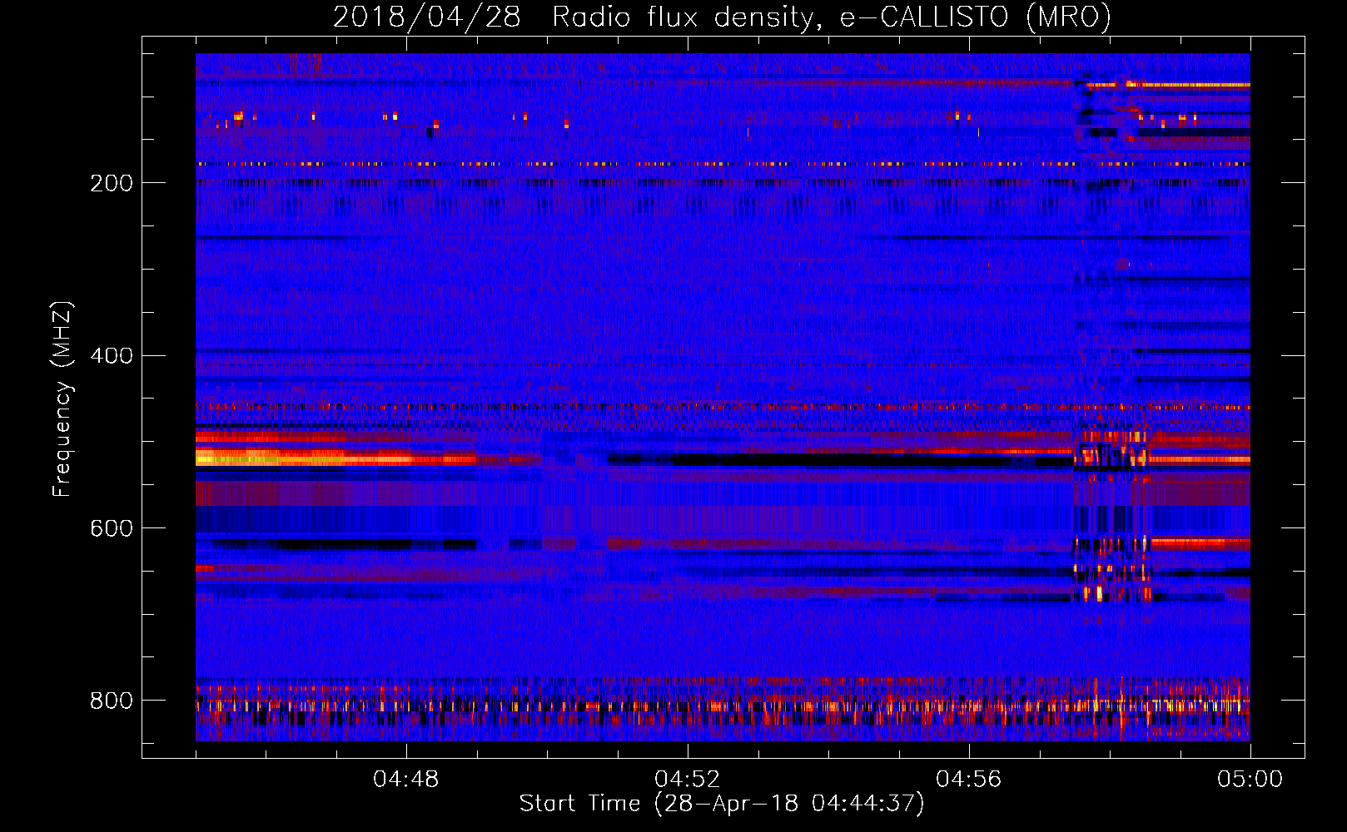Click the 200 frequency tick label
This screenshot has width=1347, height=832.
click(x=112, y=183)
